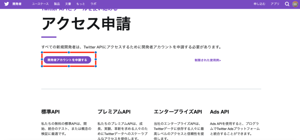Open the search magnifier icon
Screen dimensions: 300x140
coord(287,4)
